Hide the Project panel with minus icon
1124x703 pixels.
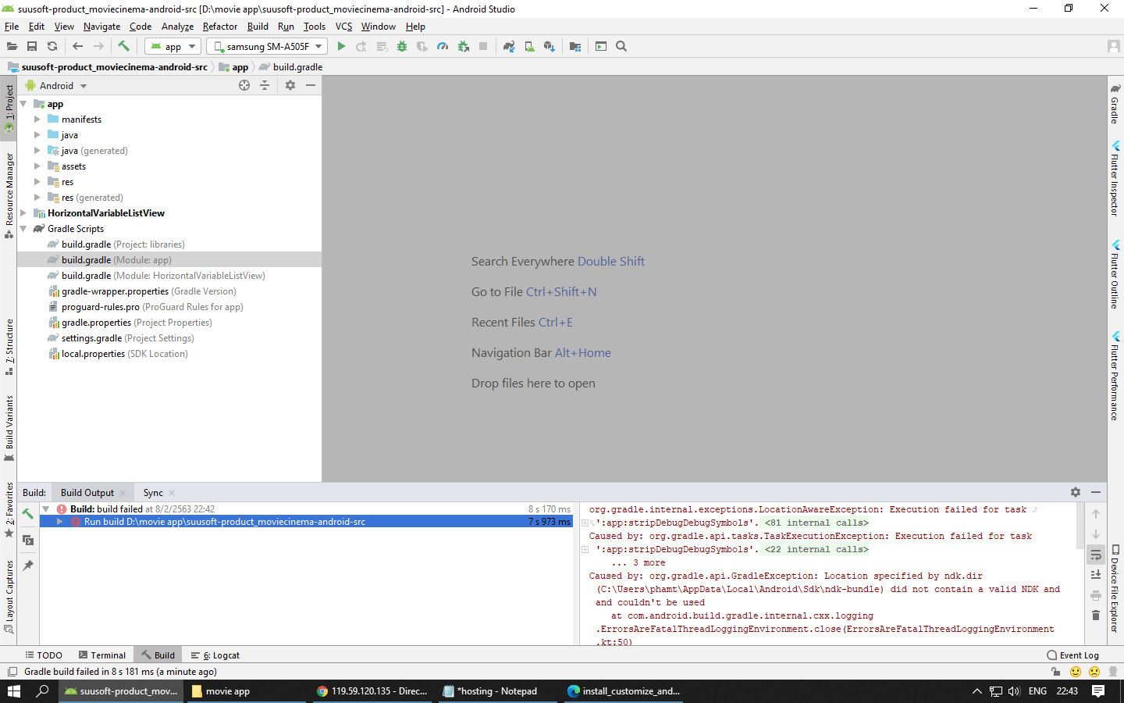[311, 85]
